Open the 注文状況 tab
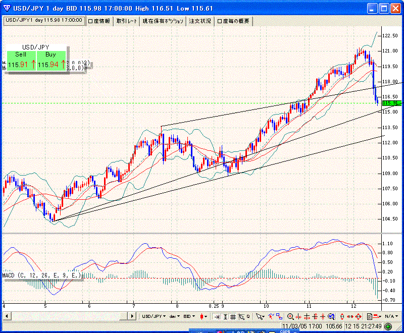The height and width of the screenshot is (333, 404). pos(200,21)
